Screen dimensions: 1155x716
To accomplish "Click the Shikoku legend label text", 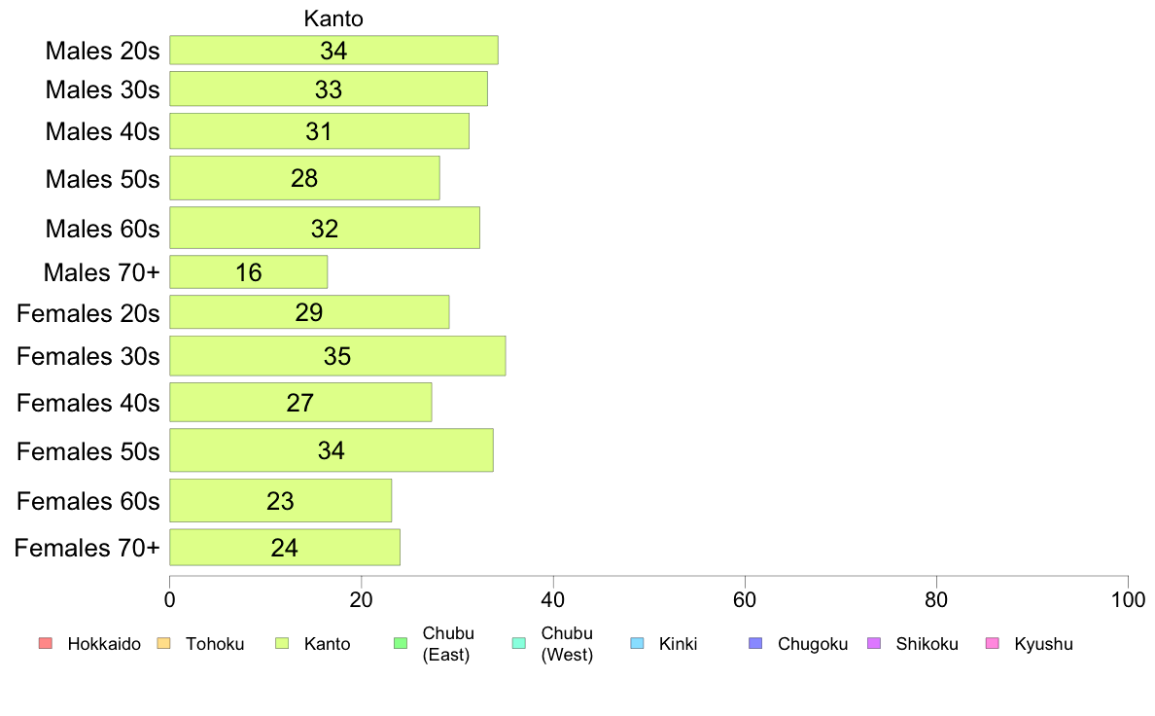I will (x=927, y=644).
